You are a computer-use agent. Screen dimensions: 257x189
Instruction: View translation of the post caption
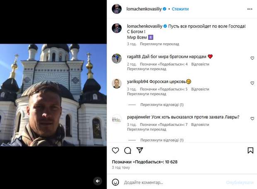pyautogui.click(x=153, y=43)
